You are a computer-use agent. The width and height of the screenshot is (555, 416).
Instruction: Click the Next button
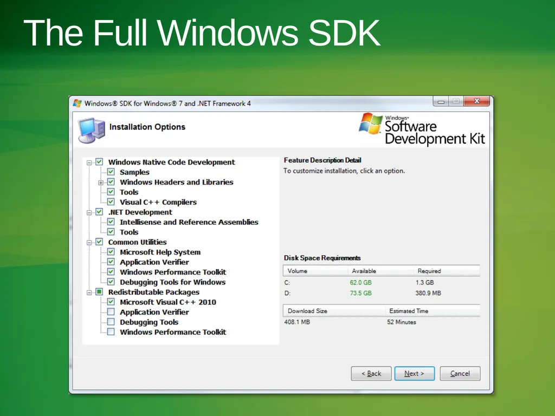(415, 374)
